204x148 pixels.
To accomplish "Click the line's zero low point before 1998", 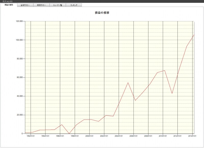I will (69, 133).
